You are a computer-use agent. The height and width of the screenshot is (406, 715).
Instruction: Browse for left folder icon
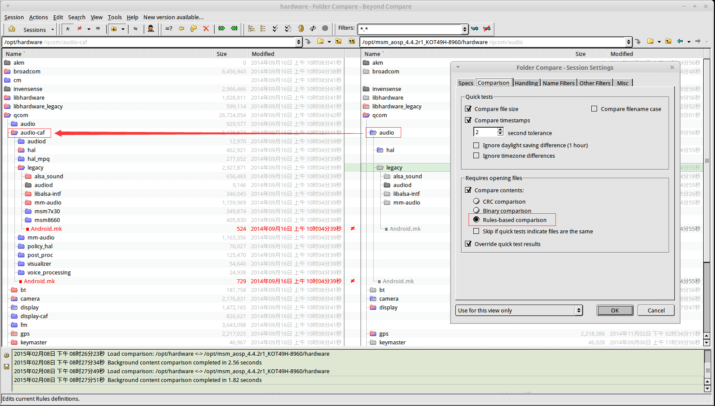[x=320, y=42]
